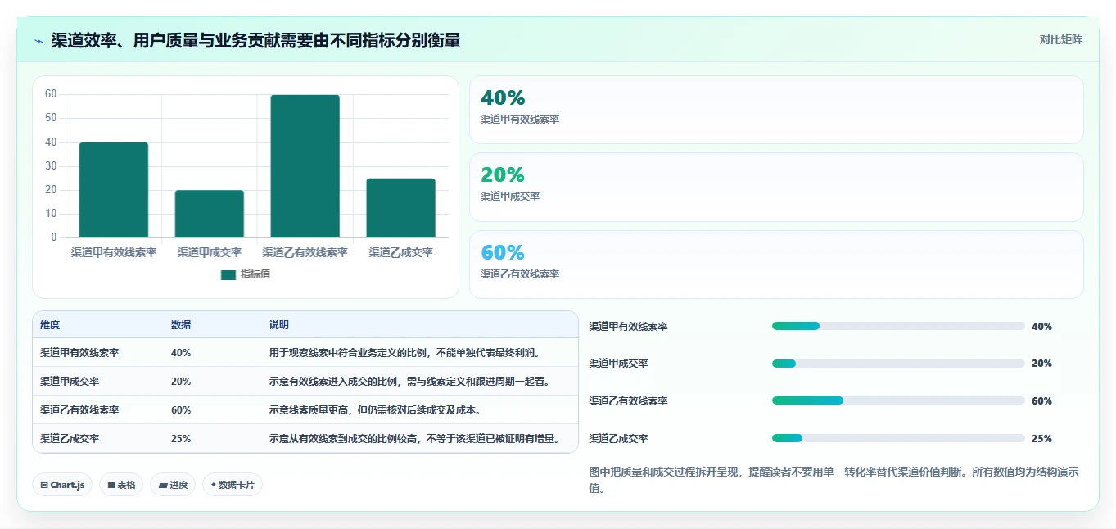Click the Chart.js chip
1116x529 pixels.
tap(62, 485)
